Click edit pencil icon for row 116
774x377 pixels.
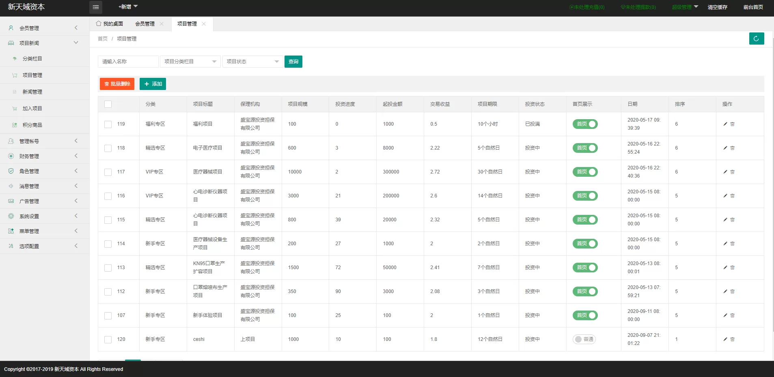click(725, 196)
